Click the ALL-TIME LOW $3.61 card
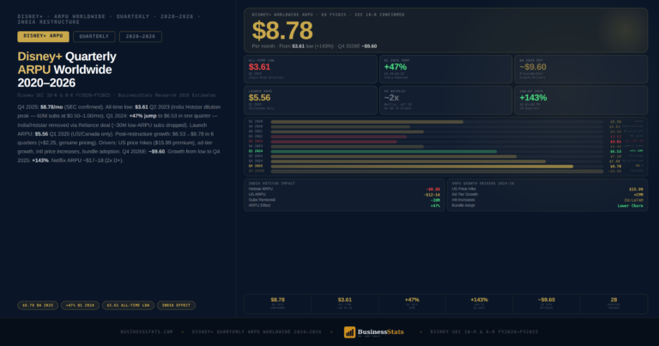 (x=311, y=70)
